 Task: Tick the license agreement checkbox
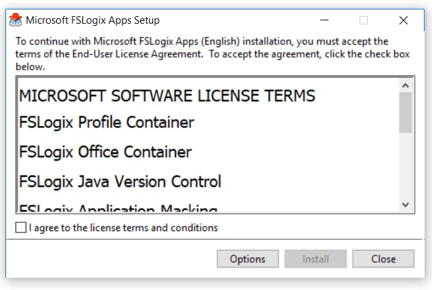point(21,228)
